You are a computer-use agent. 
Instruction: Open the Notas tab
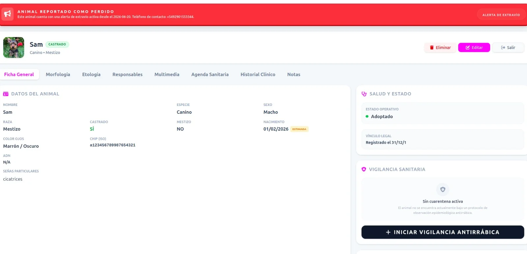pos(294,74)
